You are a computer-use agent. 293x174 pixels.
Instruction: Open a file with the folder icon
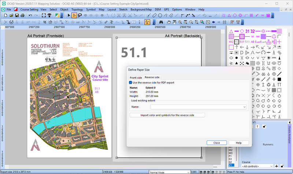[11, 15]
